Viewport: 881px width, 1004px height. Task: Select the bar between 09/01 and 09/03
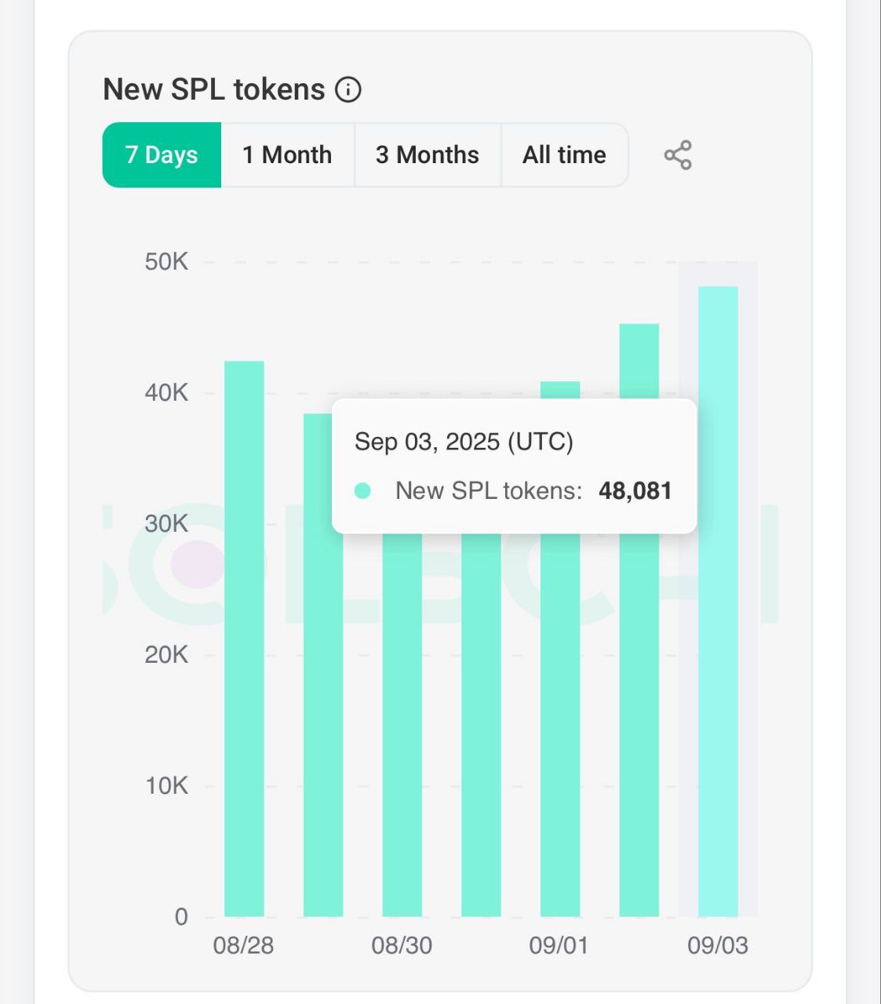tap(639, 706)
